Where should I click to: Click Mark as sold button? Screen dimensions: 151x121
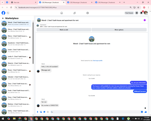point(64,30)
